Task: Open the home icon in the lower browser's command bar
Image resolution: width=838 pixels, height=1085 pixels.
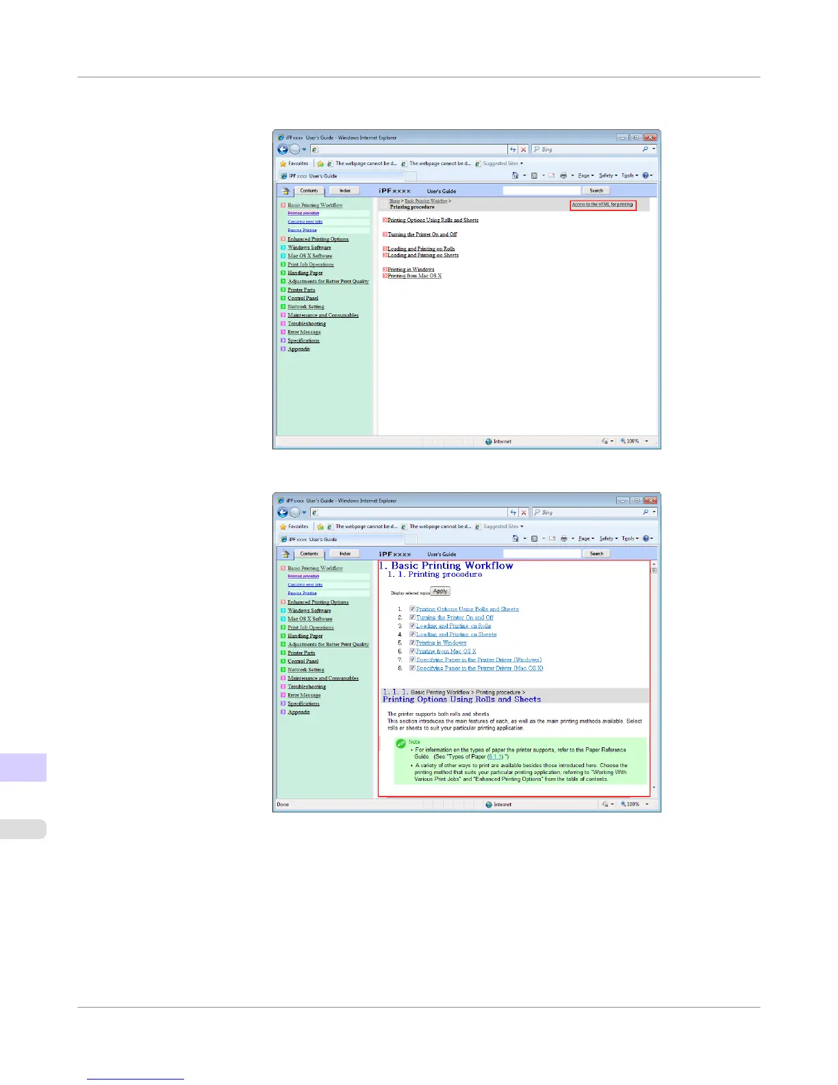Action: (516, 538)
